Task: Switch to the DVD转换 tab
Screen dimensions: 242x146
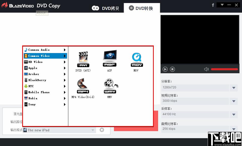Action: pos(142,8)
